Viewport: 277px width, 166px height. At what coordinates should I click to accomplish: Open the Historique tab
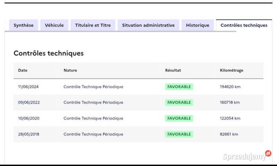tap(197, 25)
